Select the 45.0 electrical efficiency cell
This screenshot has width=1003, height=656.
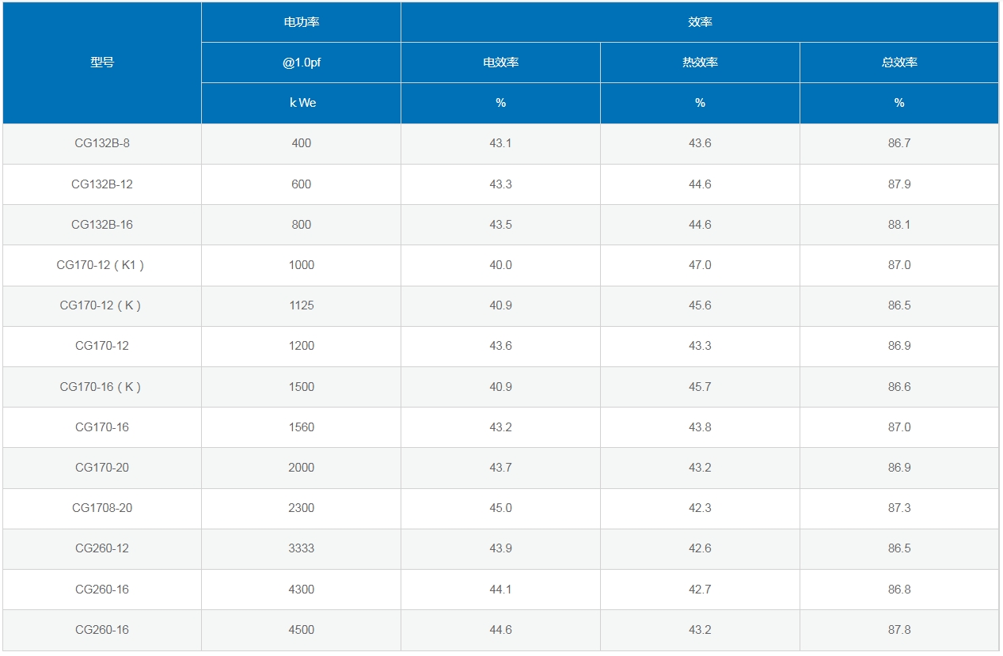click(x=500, y=508)
